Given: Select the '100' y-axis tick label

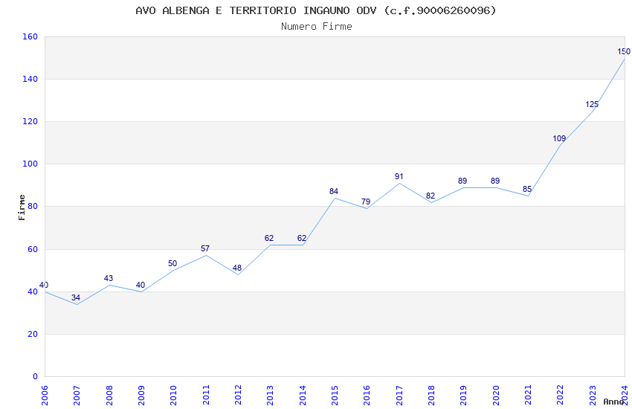Looking at the screenshot, I should [30, 164].
